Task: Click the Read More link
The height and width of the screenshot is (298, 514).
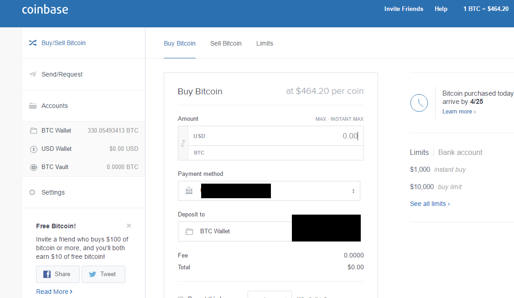Action: coord(54,292)
